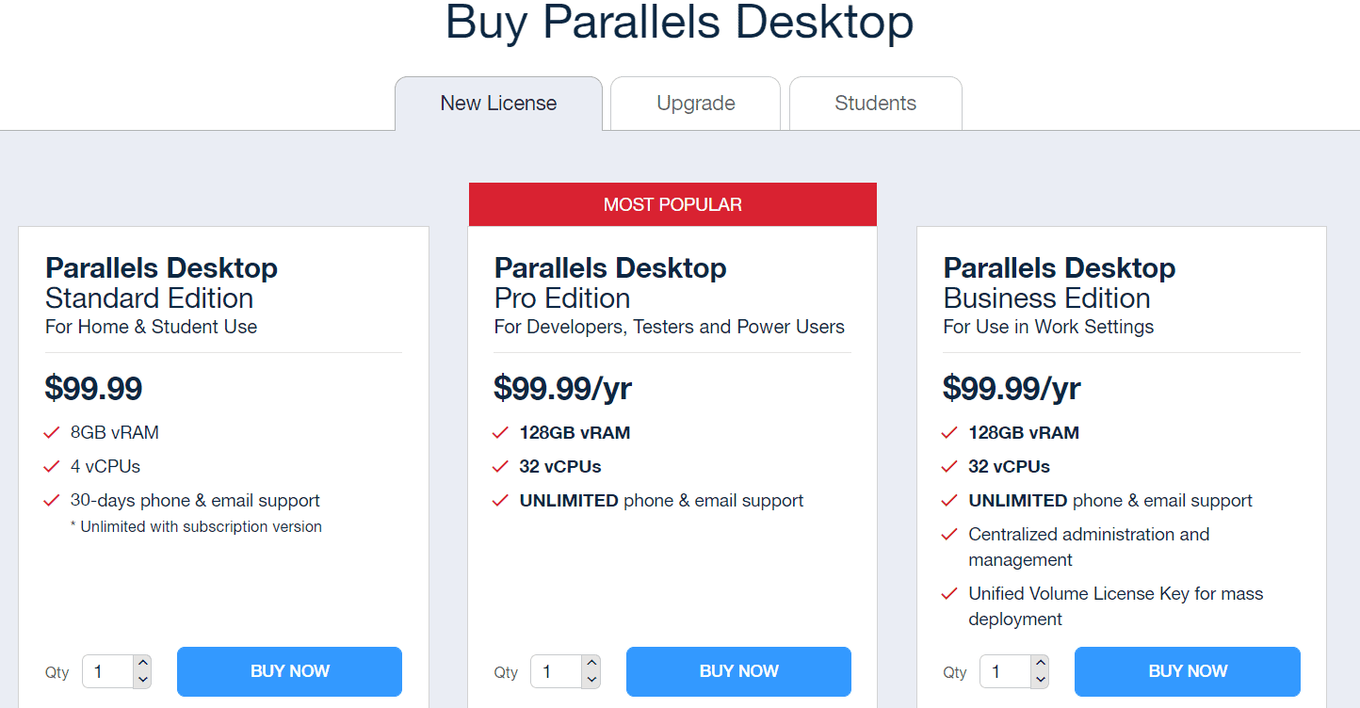Click the Standard Edition quantity field

point(107,672)
